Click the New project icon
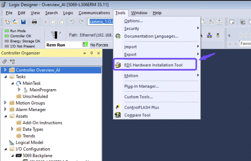Image resolution: width=251 pixels, height=161 pixels. pyautogui.click(x=7, y=22)
